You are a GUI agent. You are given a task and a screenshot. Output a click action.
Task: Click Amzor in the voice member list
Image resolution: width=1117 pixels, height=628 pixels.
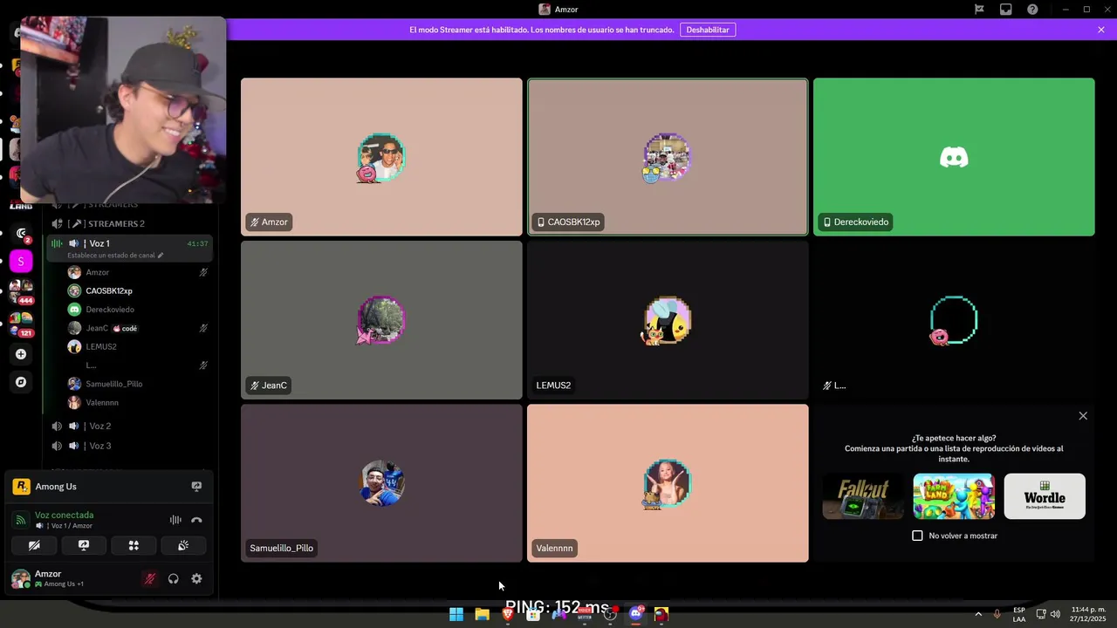[x=138, y=272]
